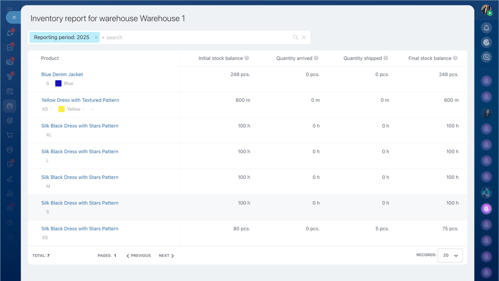Open the notifications bell

(486, 28)
